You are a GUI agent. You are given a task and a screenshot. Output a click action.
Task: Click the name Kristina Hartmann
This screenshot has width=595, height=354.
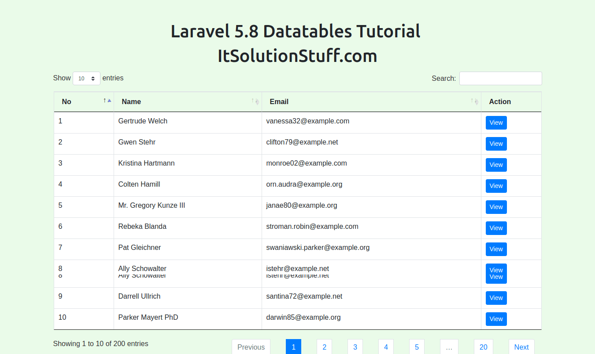146,163
